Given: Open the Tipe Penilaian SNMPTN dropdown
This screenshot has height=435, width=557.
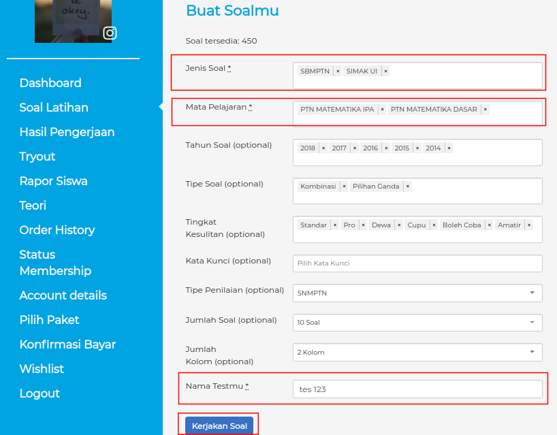Looking at the screenshot, I should pyautogui.click(x=417, y=293).
